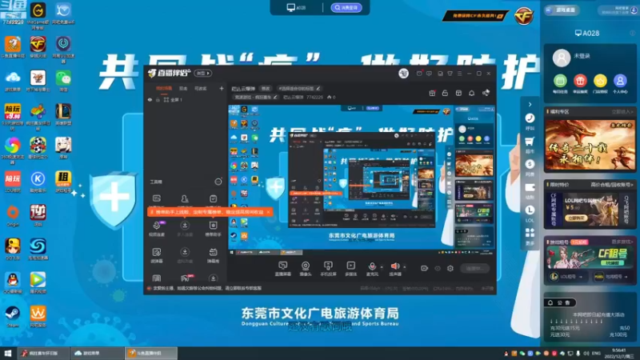Open Steam desktop icon

(x=12, y=316)
